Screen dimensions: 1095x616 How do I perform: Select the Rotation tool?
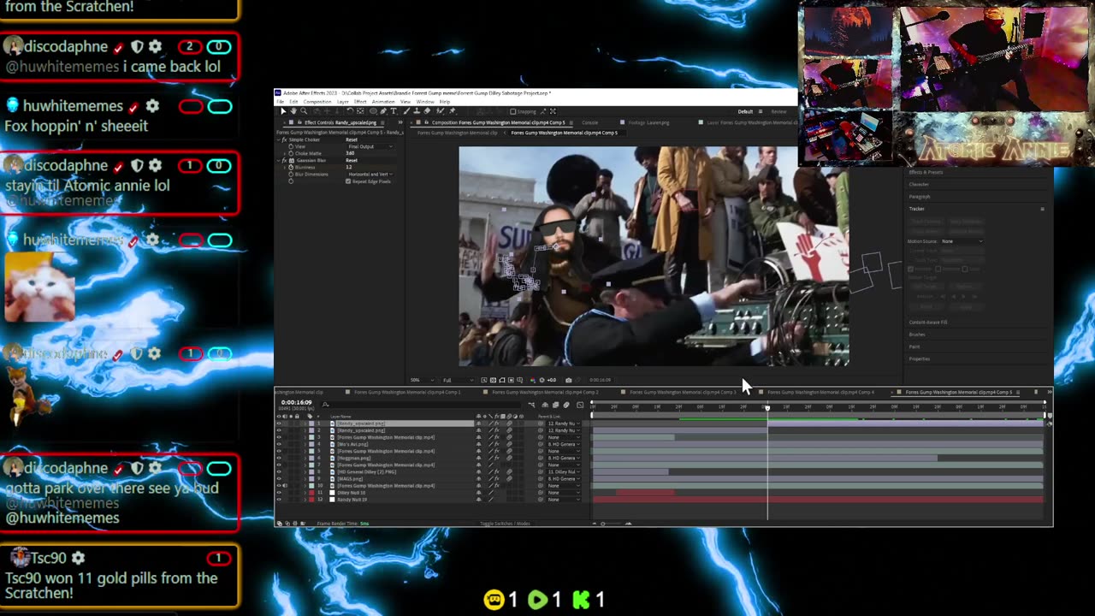[350, 111]
